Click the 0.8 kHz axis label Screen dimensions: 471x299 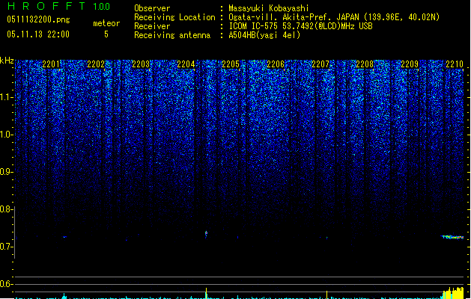(x=6, y=209)
